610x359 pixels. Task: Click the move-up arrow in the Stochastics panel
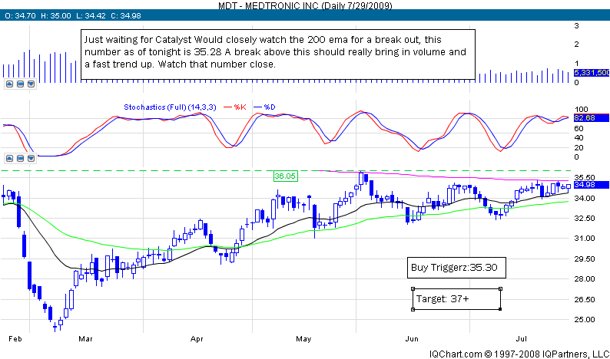pos(9,156)
